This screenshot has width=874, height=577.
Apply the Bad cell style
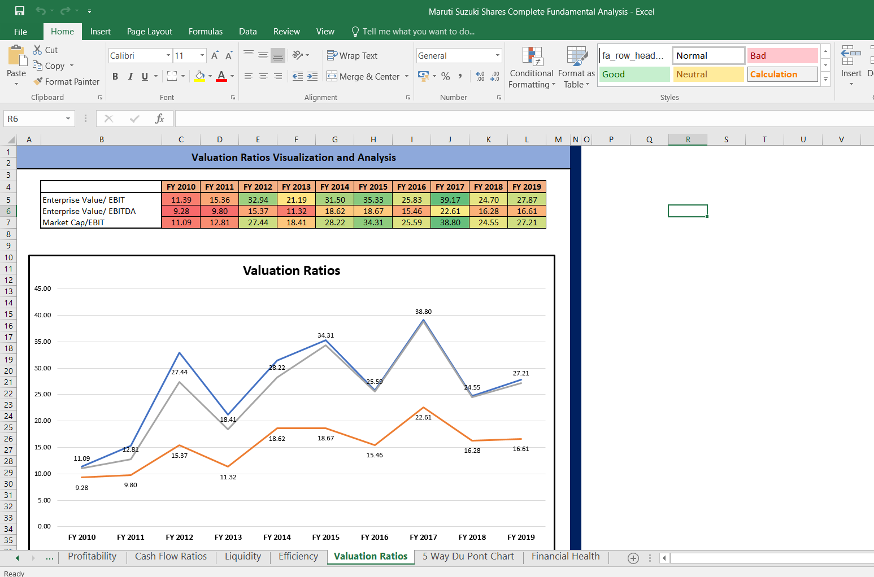coord(782,55)
